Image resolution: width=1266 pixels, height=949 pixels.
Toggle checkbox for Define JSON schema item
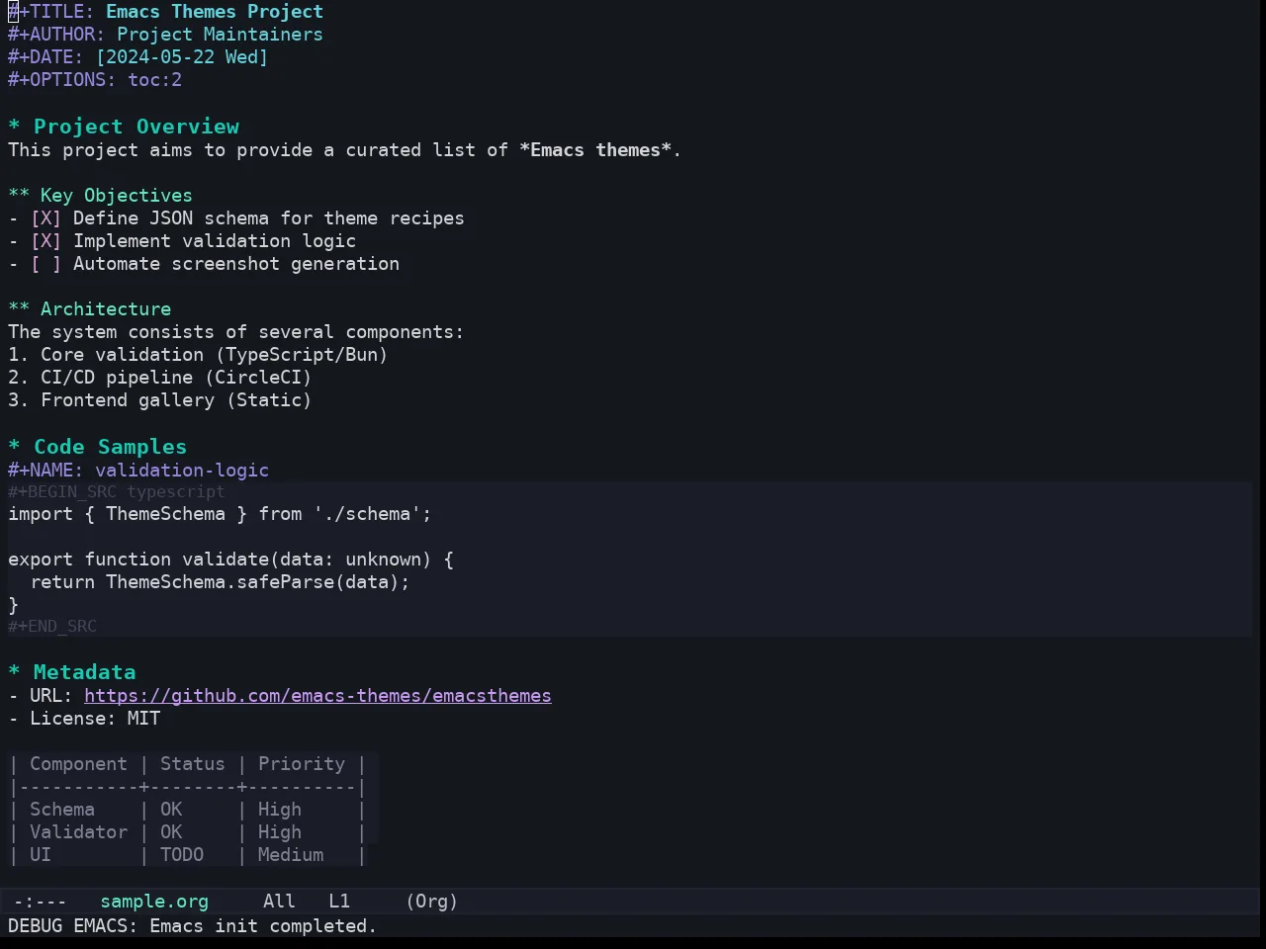click(x=45, y=218)
